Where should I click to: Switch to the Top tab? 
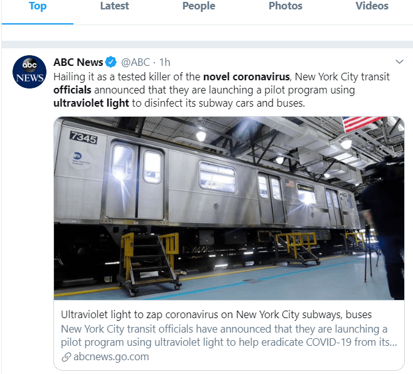(38, 6)
